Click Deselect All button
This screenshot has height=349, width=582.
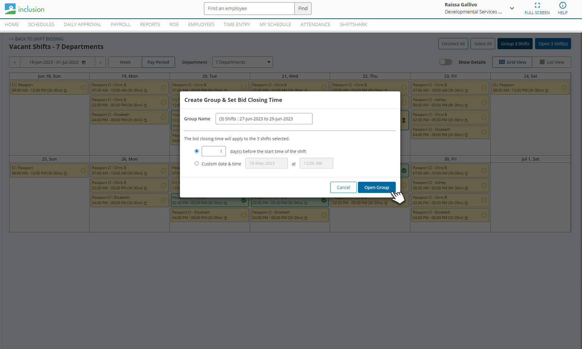pos(453,44)
